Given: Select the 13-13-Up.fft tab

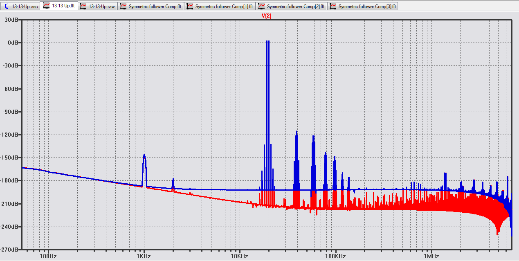Looking at the screenshot, I should [59, 6].
